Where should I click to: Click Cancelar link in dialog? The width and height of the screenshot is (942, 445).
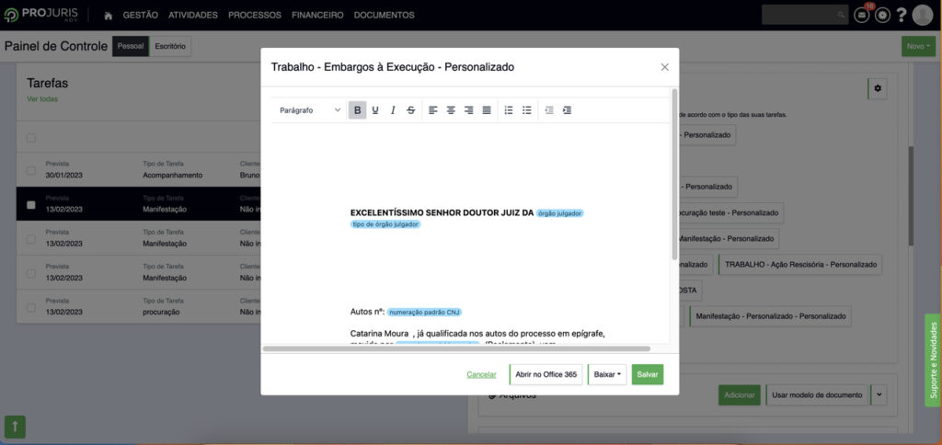coord(481,374)
